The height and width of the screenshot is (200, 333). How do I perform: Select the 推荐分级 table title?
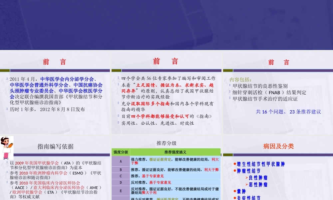click(166, 143)
